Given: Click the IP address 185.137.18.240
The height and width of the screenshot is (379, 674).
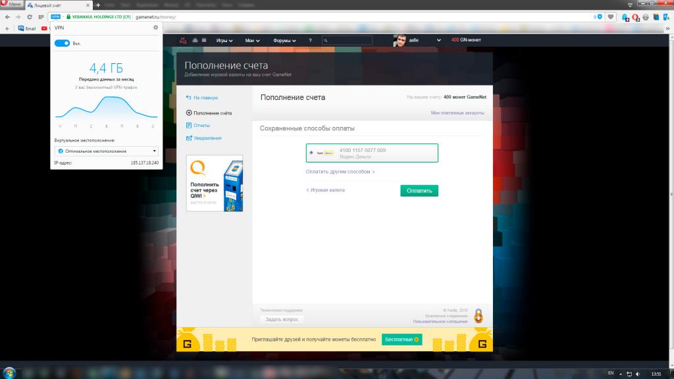Looking at the screenshot, I should [x=144, y=163].
